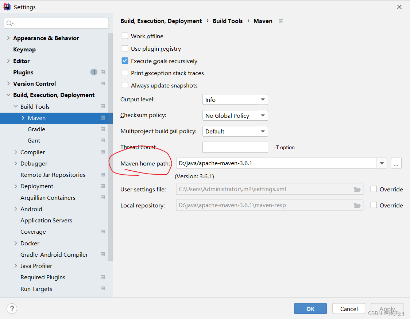The height and width of the screenshot is (319, 410).
Task: Click project-level icon next to Build Tools
Action: [103, 106]
